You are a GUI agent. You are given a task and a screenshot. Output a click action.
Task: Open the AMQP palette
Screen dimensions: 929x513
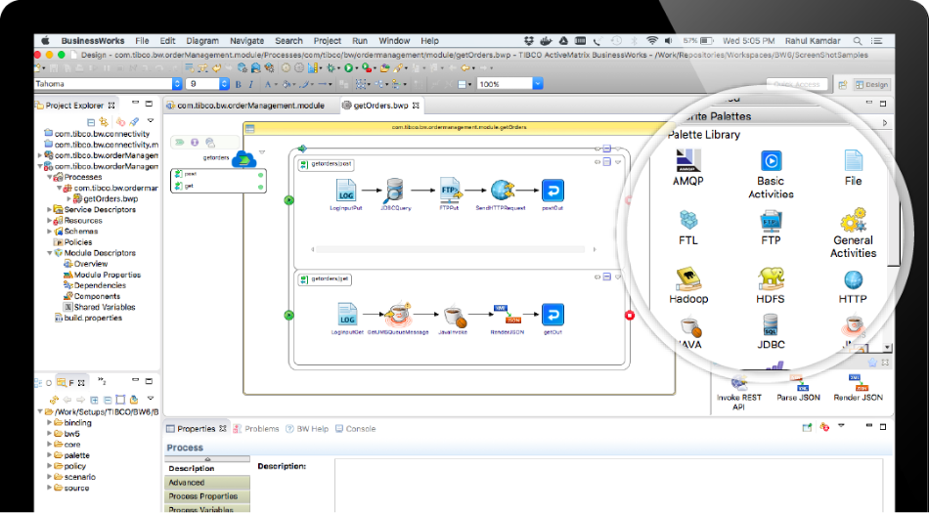(x=688, y=167)
